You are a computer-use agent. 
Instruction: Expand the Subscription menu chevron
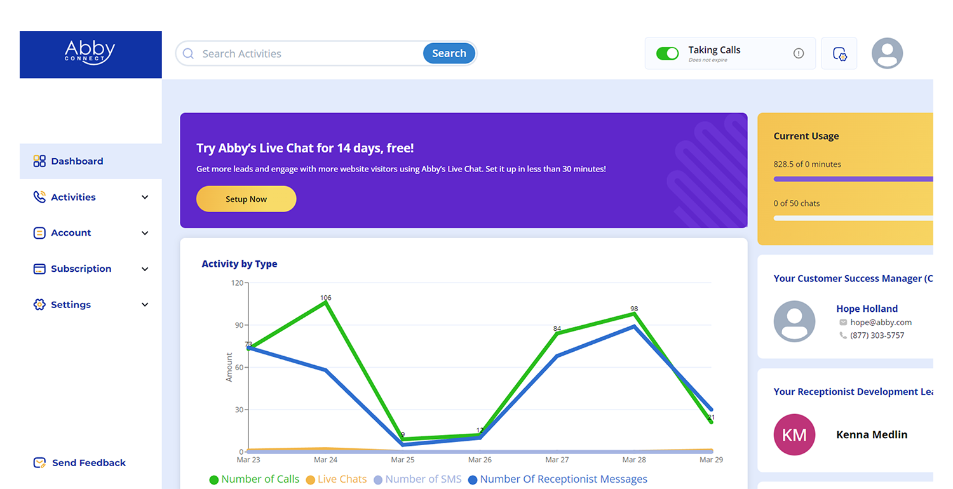[x=145, y=269]
